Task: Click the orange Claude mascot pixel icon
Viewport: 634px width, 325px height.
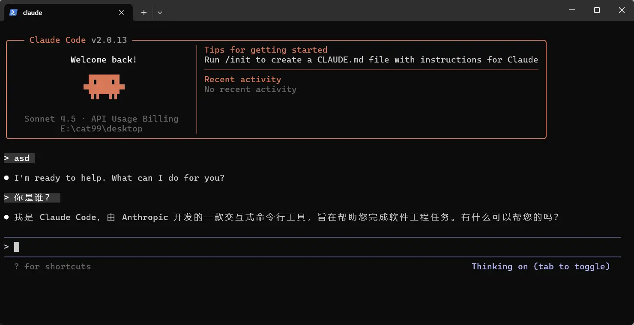Action: pyautogui.click(x=104, y=86)
